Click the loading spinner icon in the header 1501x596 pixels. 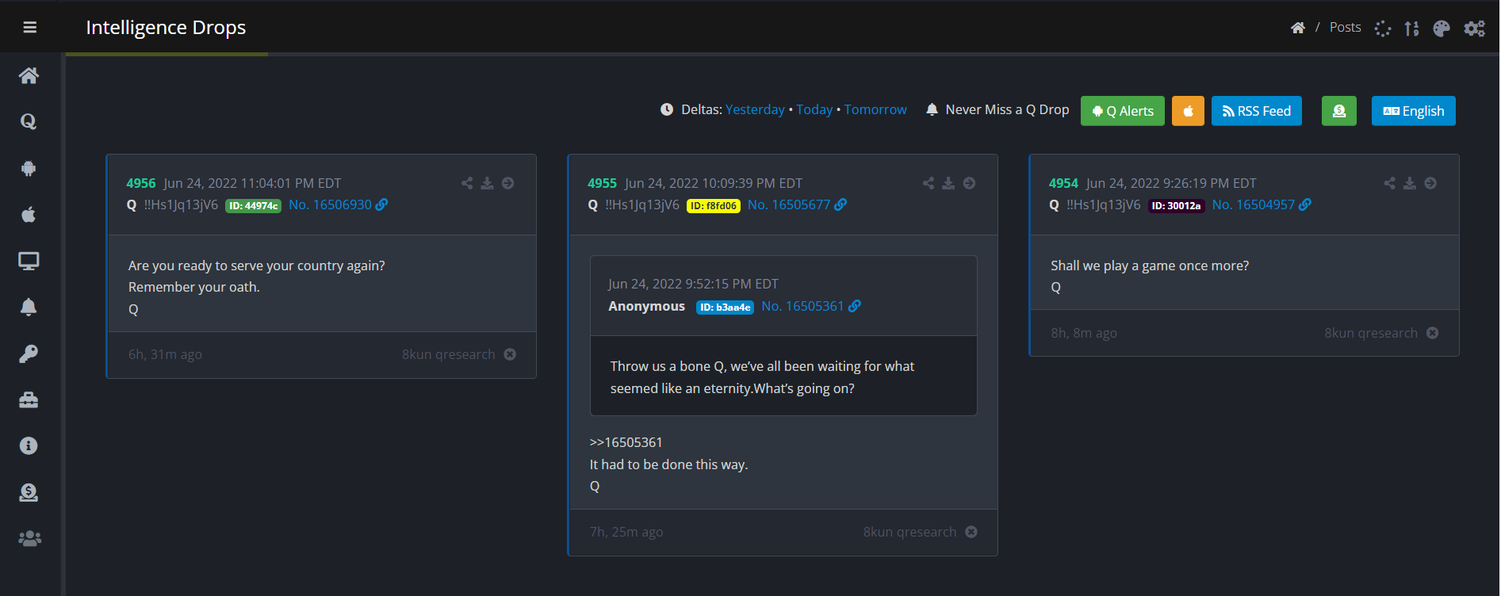pyautogui.click(x=1383, y=29)
